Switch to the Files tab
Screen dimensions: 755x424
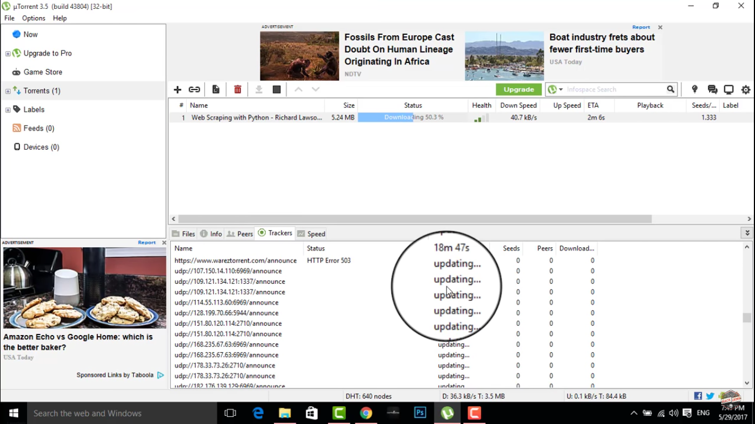pyautogui.click(x=183, y=234)
